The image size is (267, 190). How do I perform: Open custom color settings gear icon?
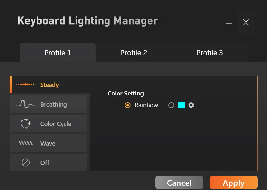[x=191, y=105]
